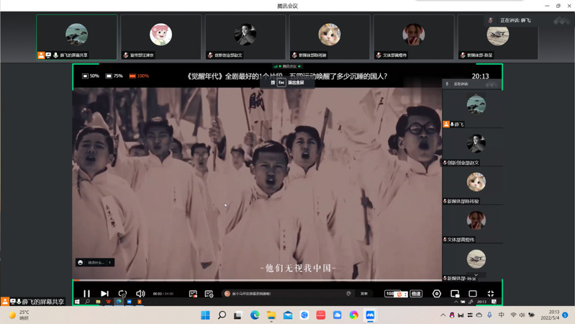Select the 75% window size option

(x=114, y=76)
